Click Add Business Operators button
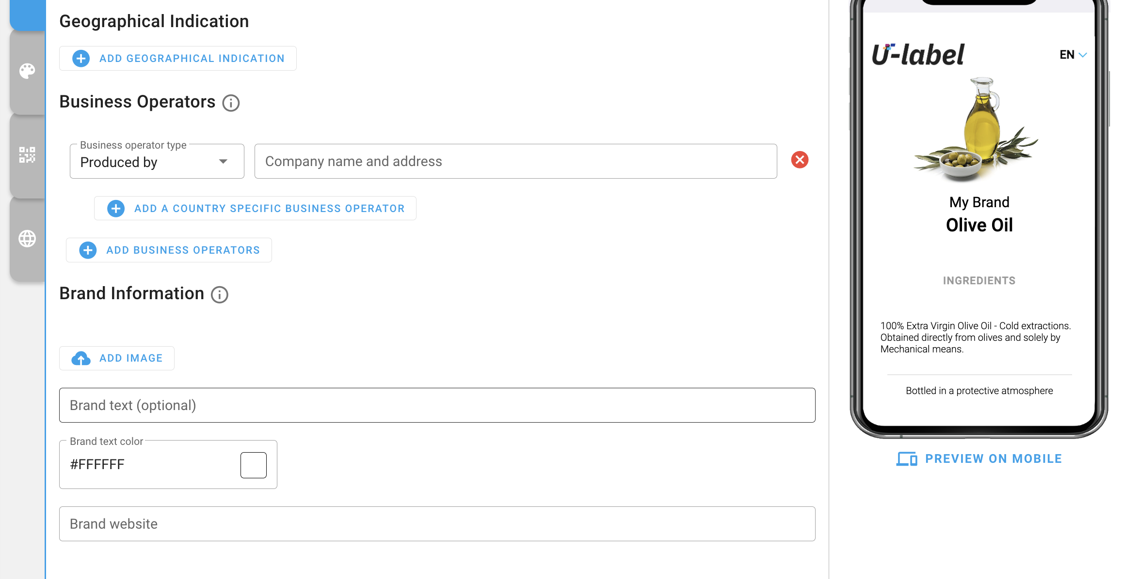1123x579 pixels. (x=169, y=250)
